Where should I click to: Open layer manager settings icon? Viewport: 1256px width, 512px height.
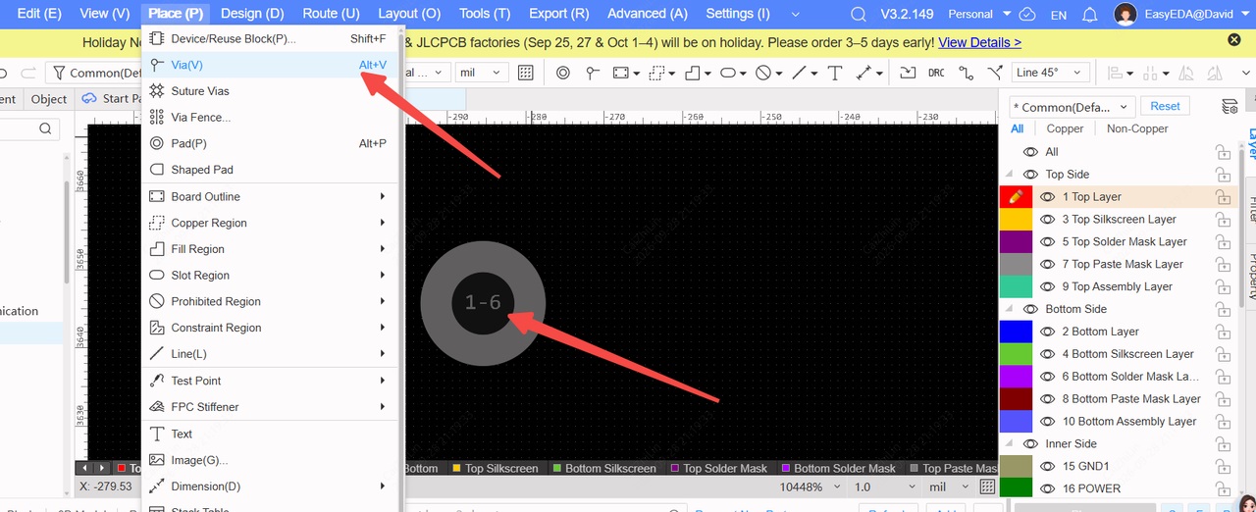[1230, 106]
